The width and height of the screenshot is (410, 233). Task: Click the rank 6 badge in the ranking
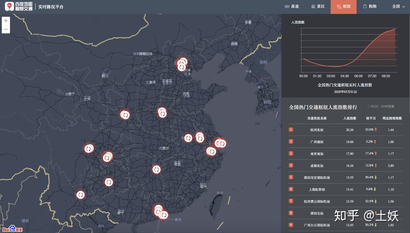(291, 189)
